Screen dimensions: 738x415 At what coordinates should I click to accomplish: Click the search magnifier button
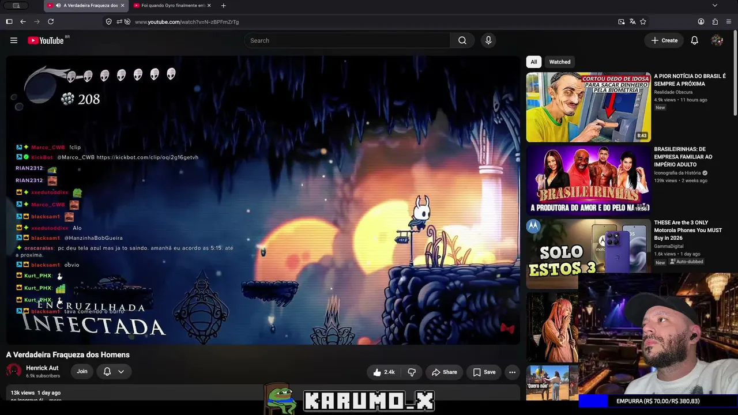pos(462,40)
